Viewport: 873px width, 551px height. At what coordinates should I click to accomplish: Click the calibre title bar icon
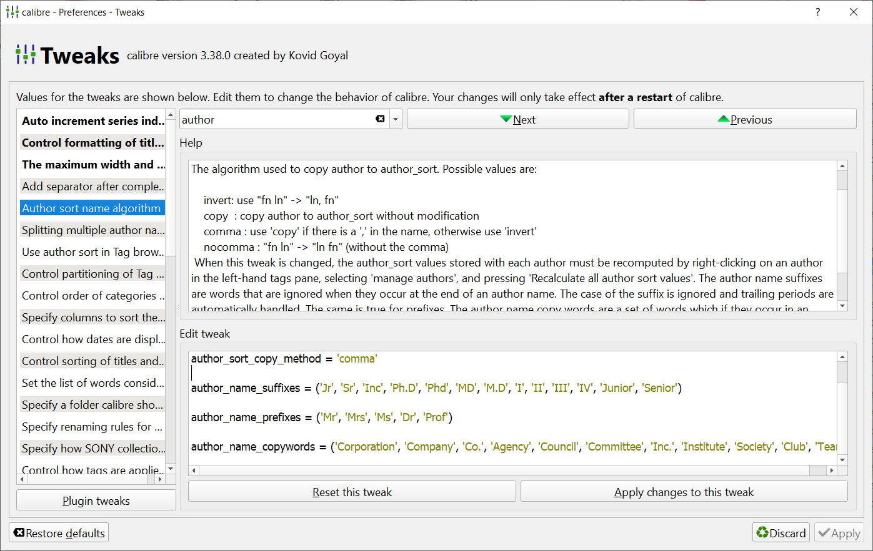[x=12, y=12]
